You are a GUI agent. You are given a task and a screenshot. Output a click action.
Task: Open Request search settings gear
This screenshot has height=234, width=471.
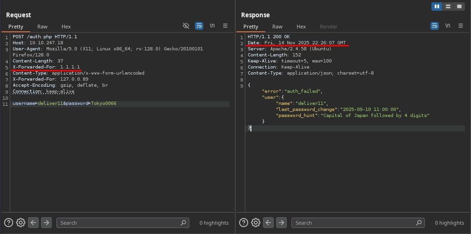(x=21, y=223)
